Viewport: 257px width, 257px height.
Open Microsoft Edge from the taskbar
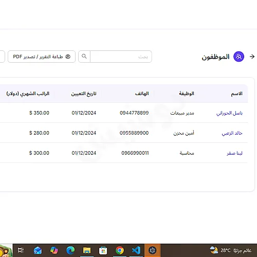point(70,250)
